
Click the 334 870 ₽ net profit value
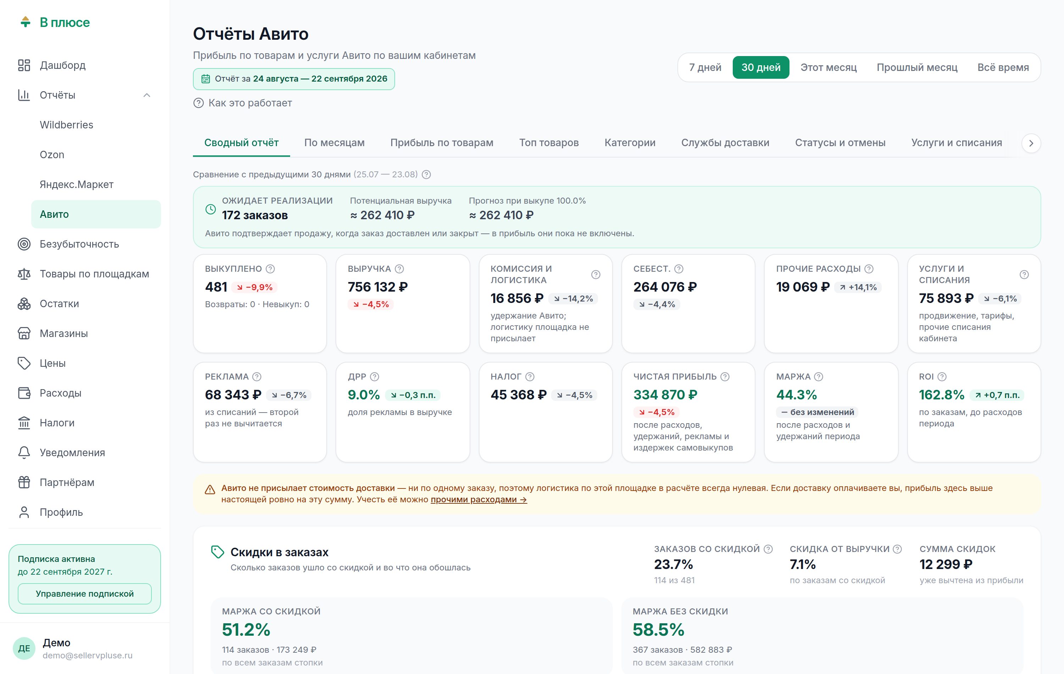coord(665,395)
